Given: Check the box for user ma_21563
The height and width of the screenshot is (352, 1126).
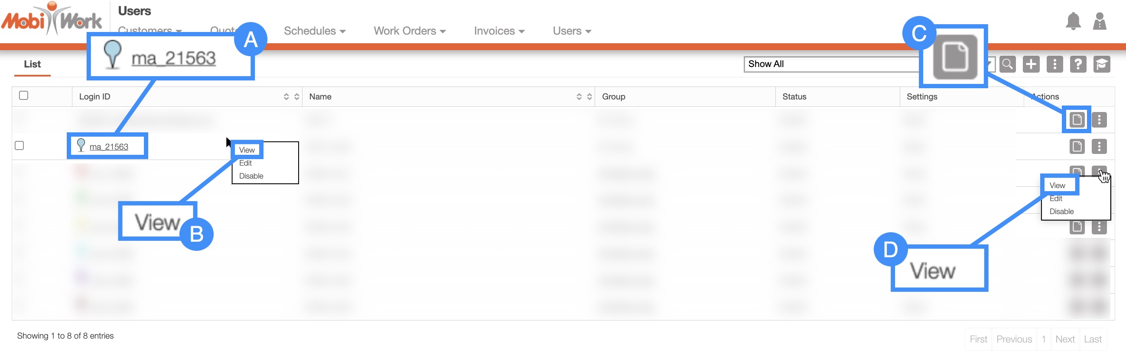Looking at the screenshot, I should tap(19, 145).
